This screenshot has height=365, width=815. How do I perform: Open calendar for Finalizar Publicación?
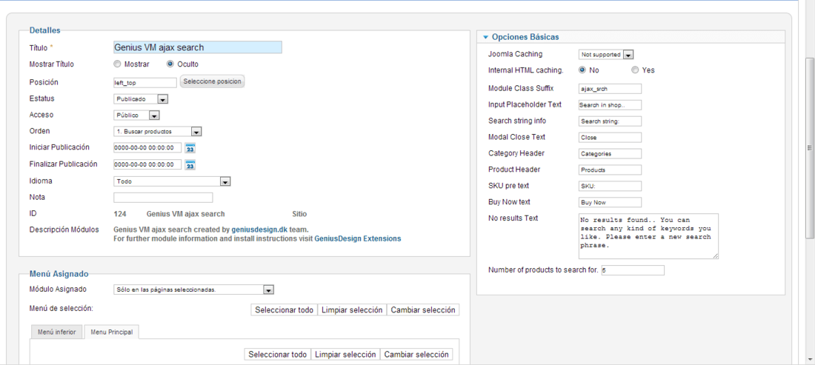pyautogui.click(x=190, y=165)
